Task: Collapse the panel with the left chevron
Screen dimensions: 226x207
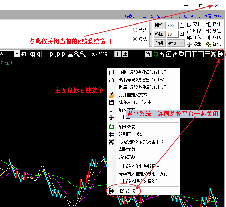Action: (x=150, y=34)
